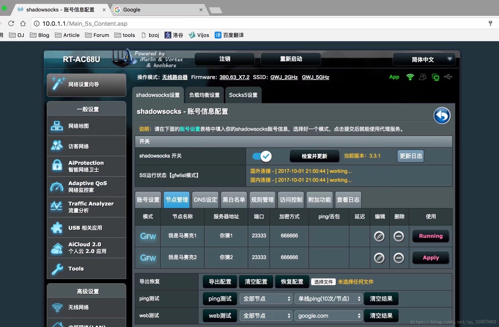Click the GFW mode icon for 我是马赛克1
Image resolution: width=499 pixels, height=327 pixels.
(x=148, y=236)
